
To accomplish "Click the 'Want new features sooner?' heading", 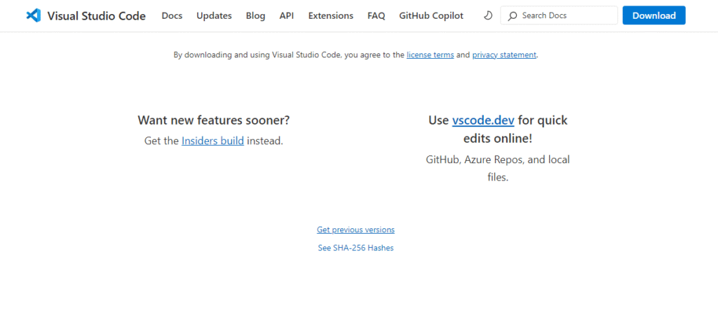I will [x=214, y=120].
